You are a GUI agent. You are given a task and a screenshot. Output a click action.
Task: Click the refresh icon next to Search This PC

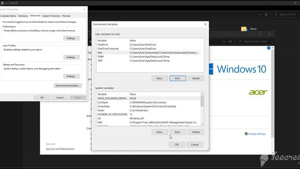click(x=266, y=15)
